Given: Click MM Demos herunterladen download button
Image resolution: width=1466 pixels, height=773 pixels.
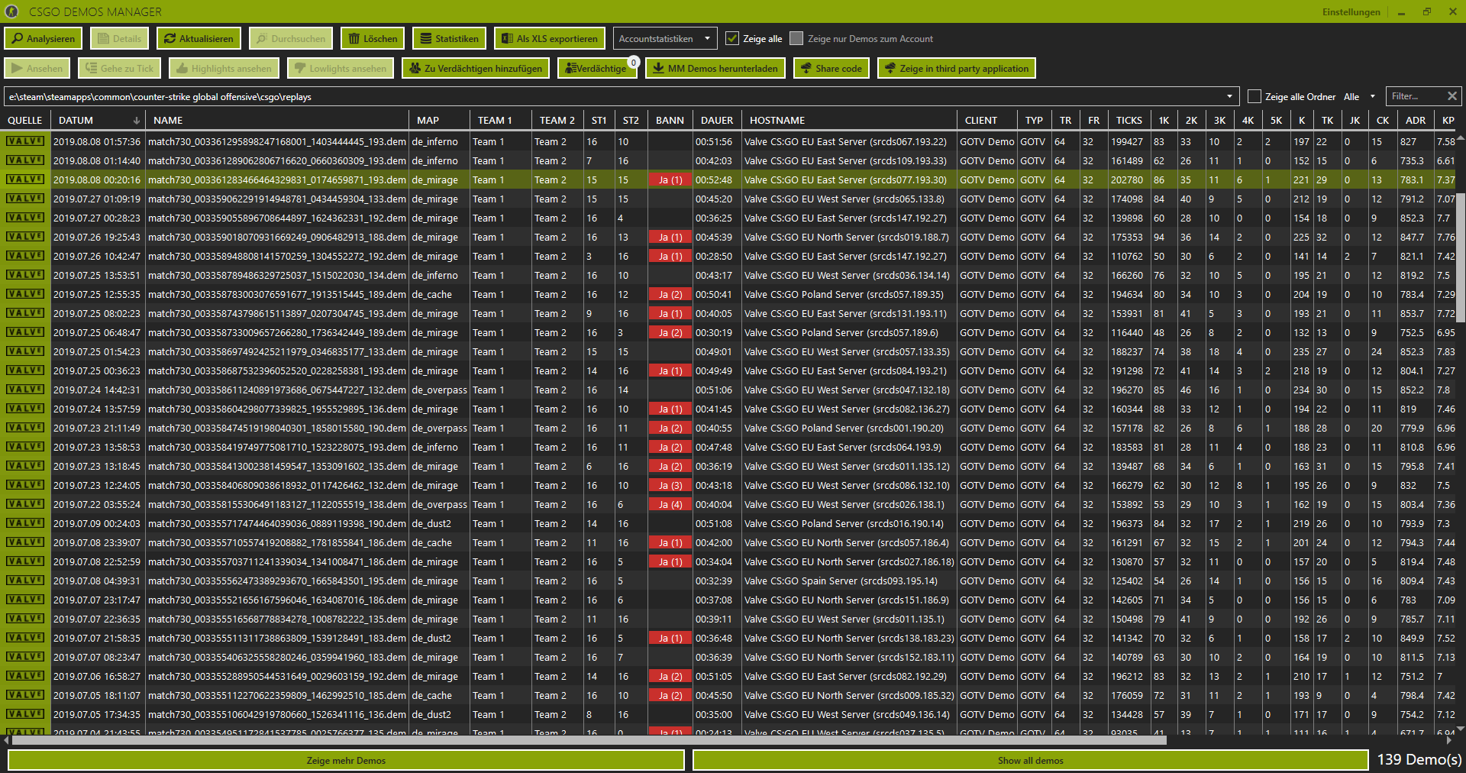Looking at the screenshot, I should [715, 68].
